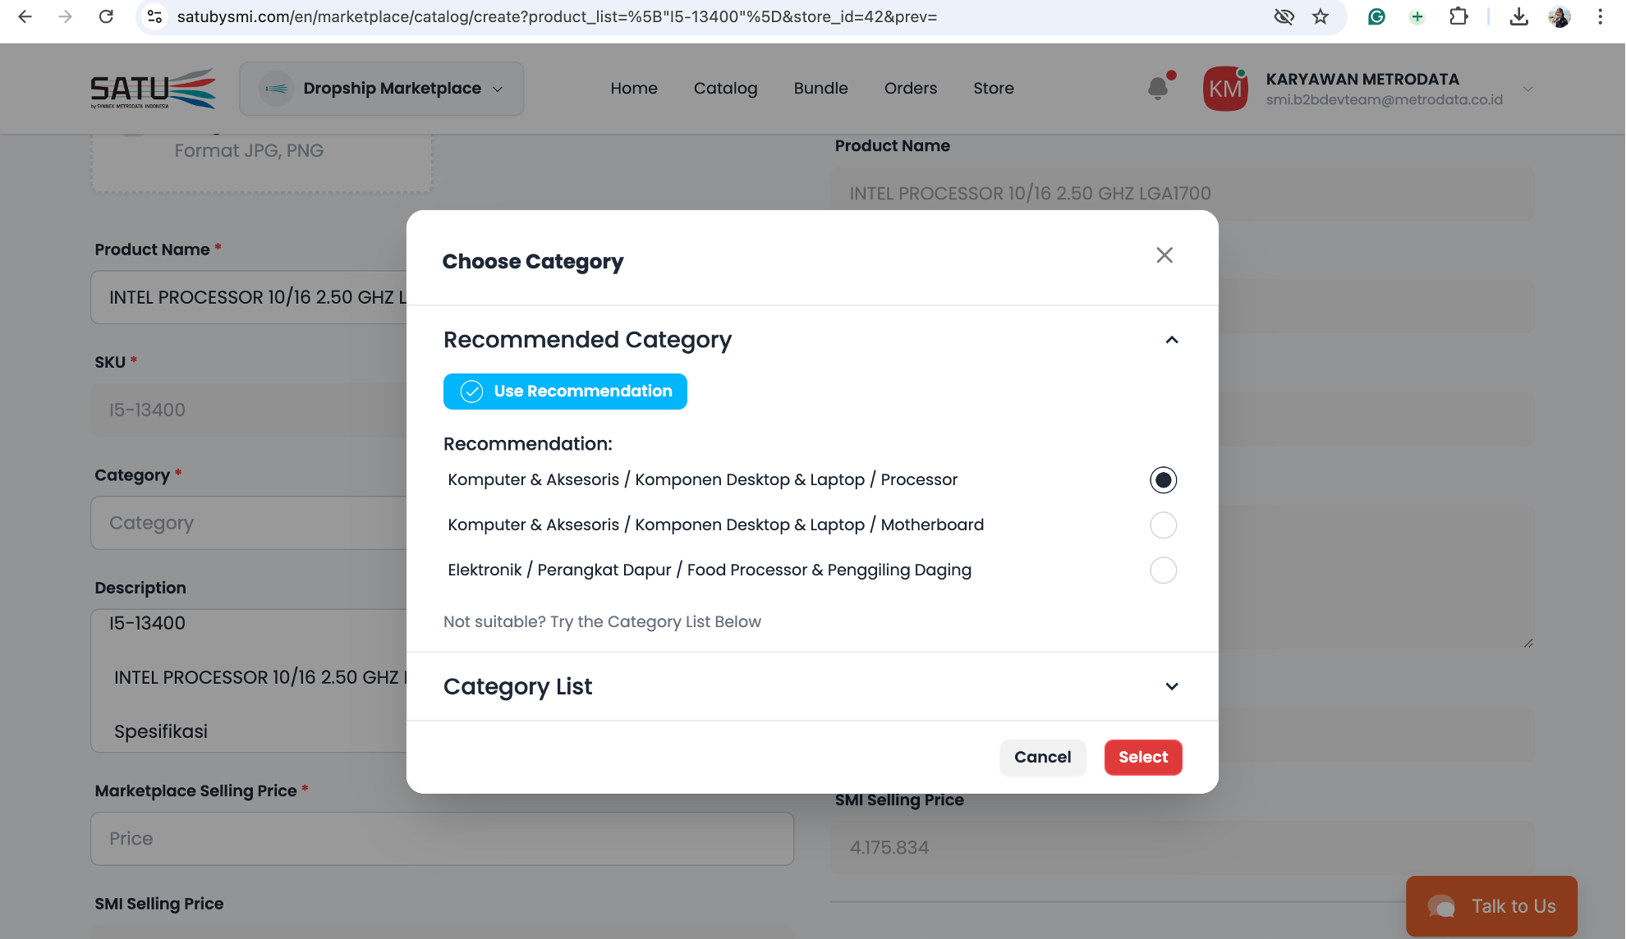1626x939 pixels.
Task: Go to the Catalog menu
Action: click(725, 88)
